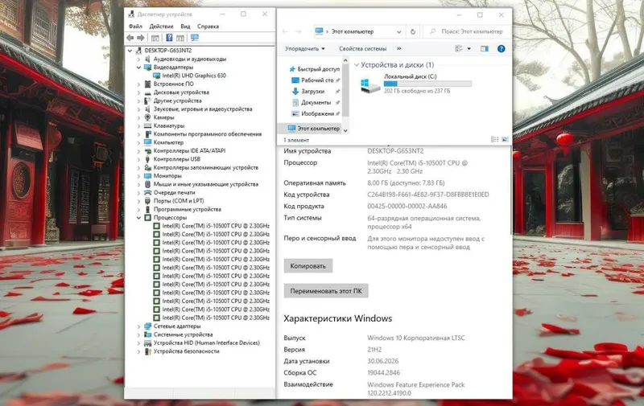
Task: Open the Файл menu in Device Manager
Action: point(135,27)
